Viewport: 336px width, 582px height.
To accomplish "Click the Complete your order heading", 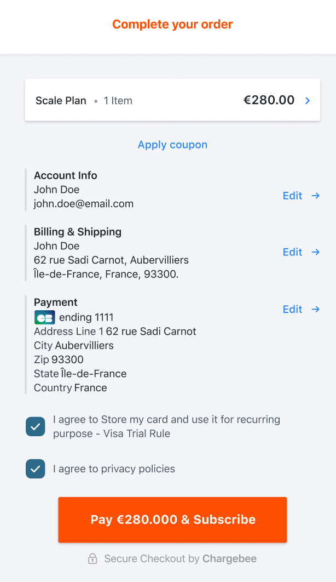I will click(172, 25).
